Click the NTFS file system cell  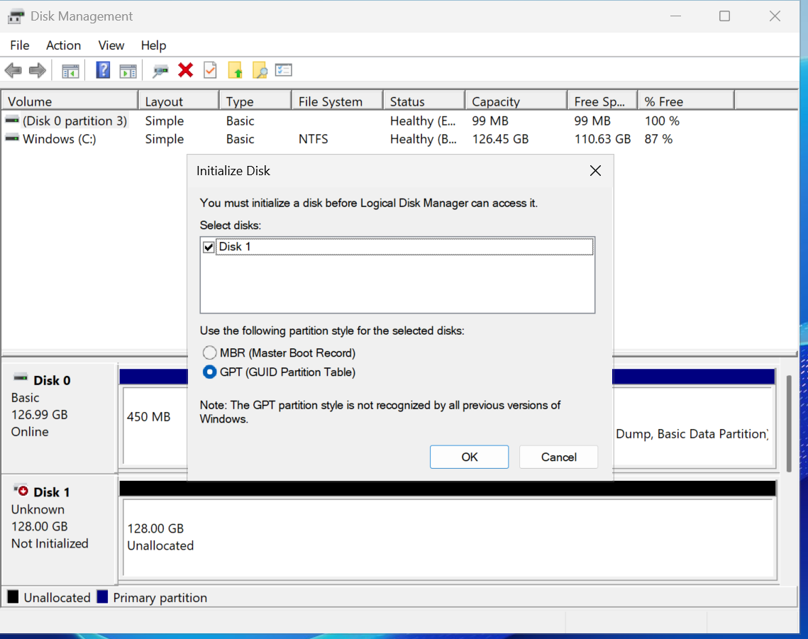click(x=314, y=138)
